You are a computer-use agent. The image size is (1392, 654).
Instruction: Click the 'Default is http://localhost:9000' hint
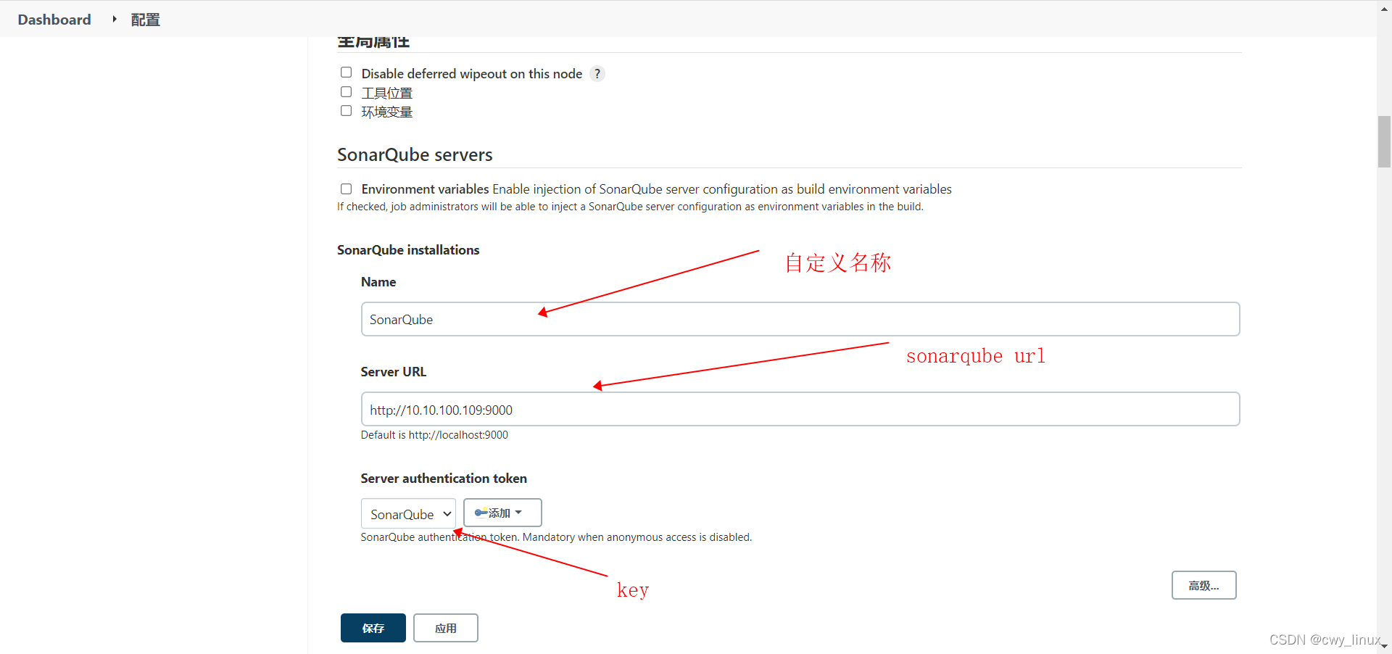tap(434, 435)
